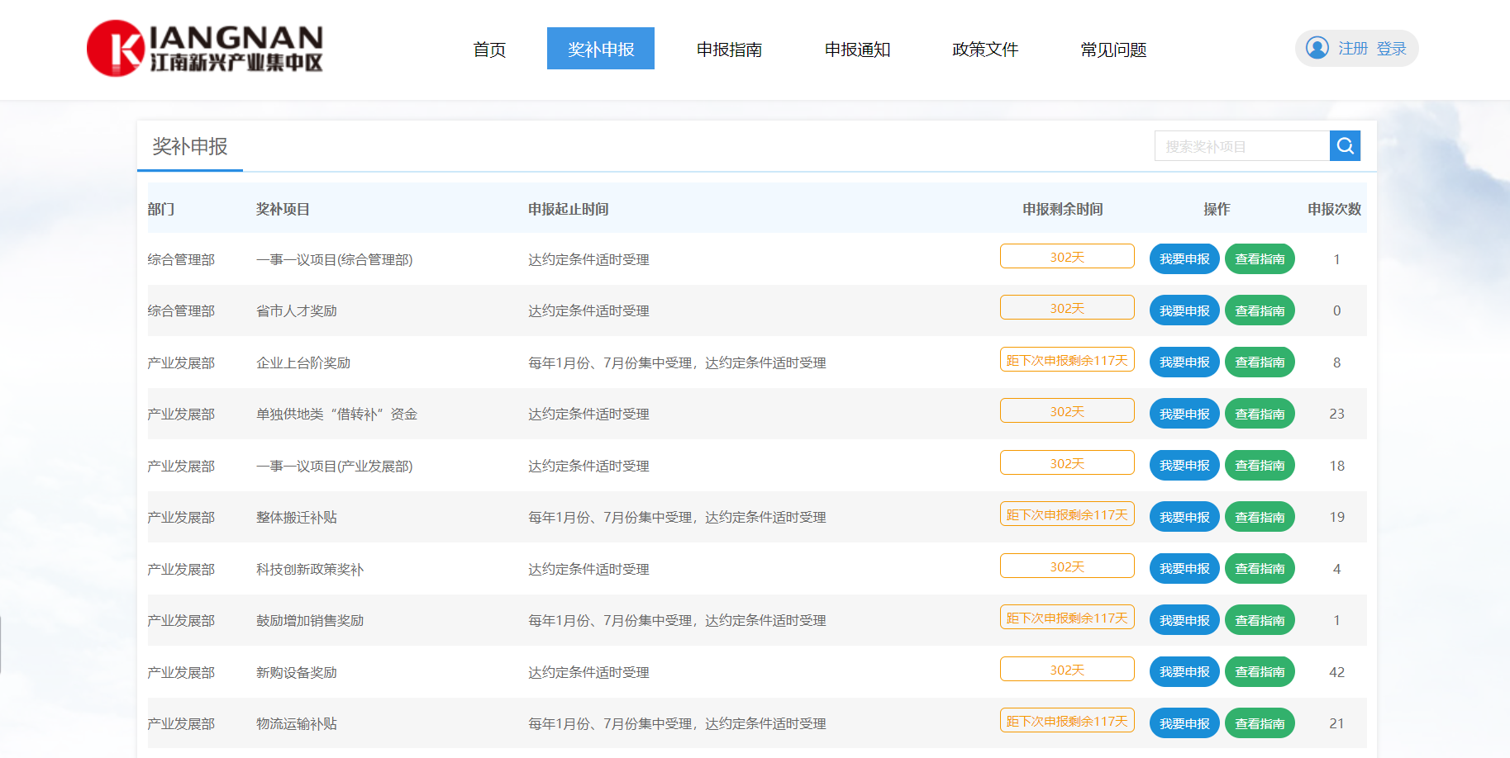Click 查看指南 for 省市人才奖励
The height and width of the screenshot is (758, 1510).
[x=1260, y=310]
